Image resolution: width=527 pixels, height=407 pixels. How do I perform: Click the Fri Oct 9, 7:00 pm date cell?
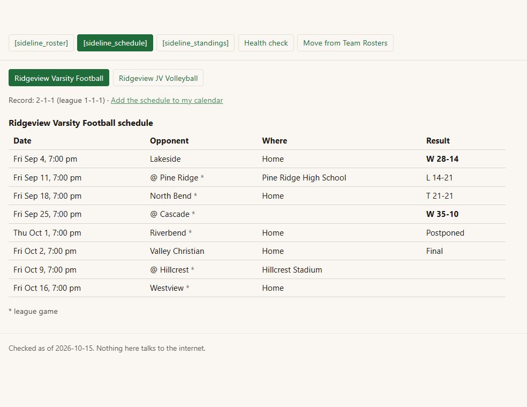click(x=44, y=270)
